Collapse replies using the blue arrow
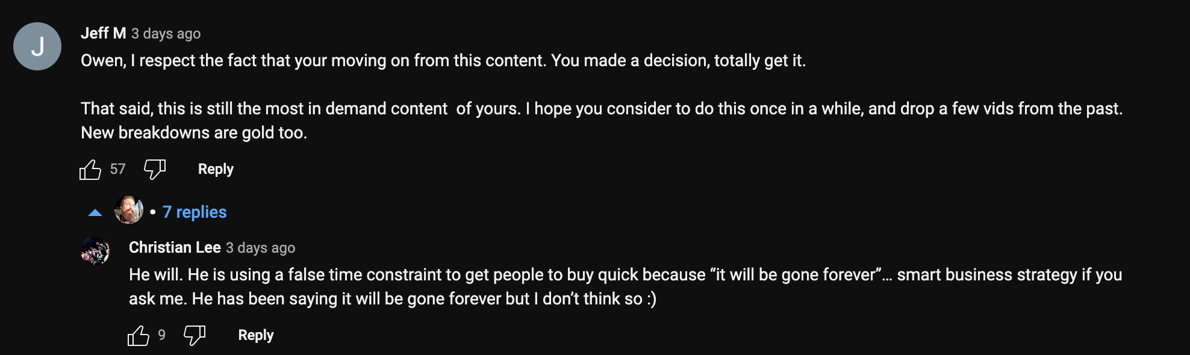The image size is (1190, 355). point(95,212)
